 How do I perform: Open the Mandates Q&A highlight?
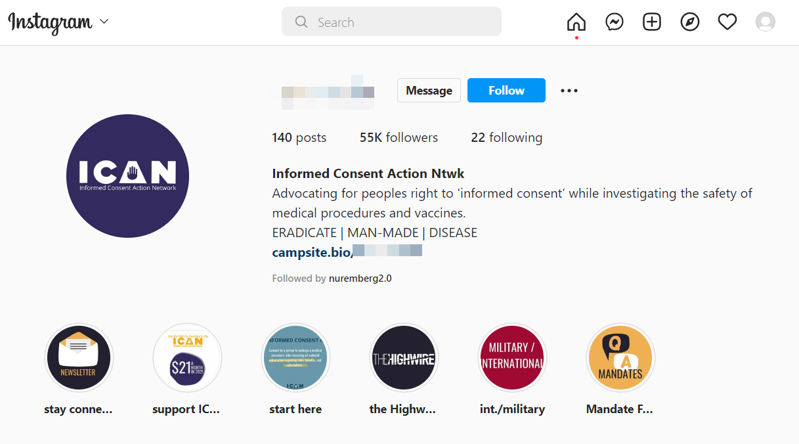(x=620, y=358)
